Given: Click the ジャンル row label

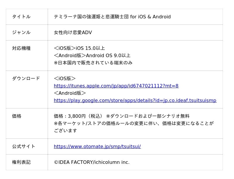Looking at the screenshot, I should point(21,32).
